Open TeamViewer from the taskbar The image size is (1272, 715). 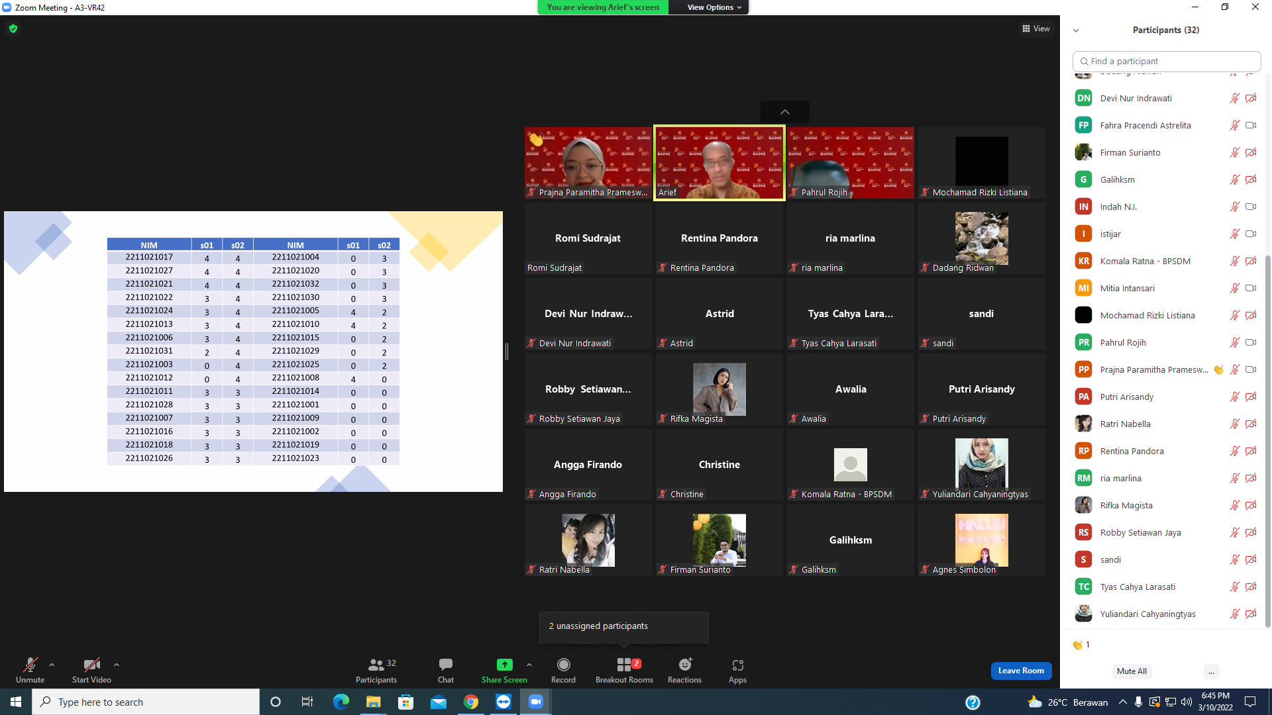point(503,702)
